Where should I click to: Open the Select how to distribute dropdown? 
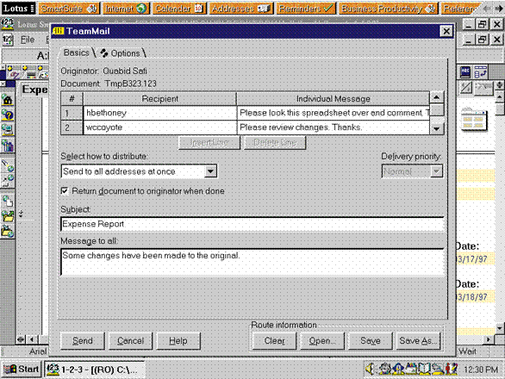(210, 171)
